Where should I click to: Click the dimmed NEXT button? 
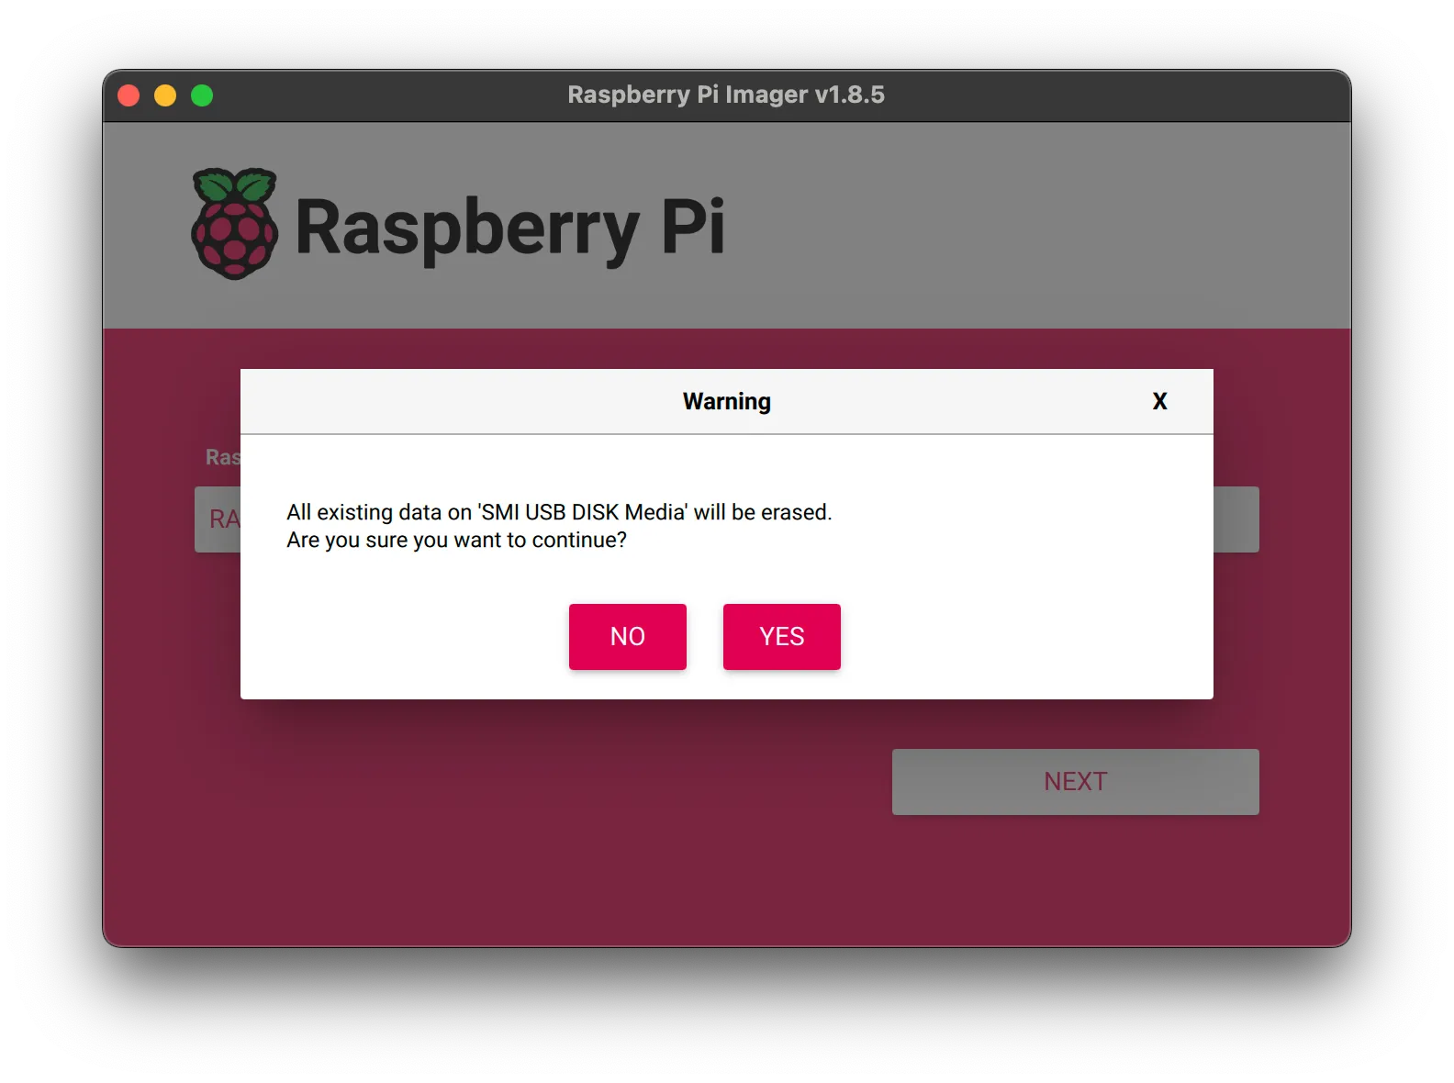tap(1075, 781)
